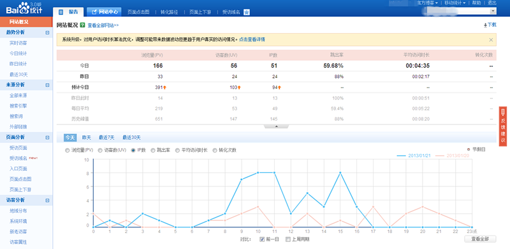The width and height of the screenshot is (510, 249).
Task: Toggle the 2013/01/20 pink legend series
Action: (452, 155)
